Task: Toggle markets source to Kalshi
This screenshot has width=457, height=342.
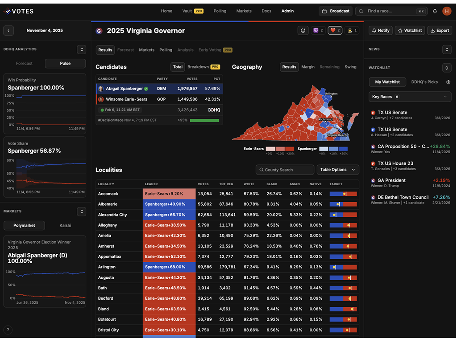Action: [65, 226]
